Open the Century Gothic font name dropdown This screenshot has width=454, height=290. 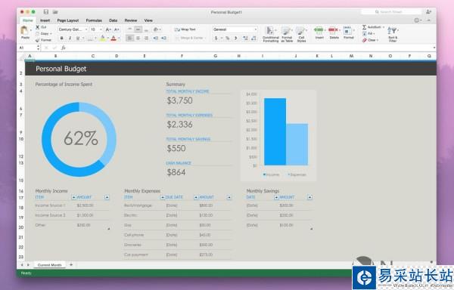tap(86, 29)
